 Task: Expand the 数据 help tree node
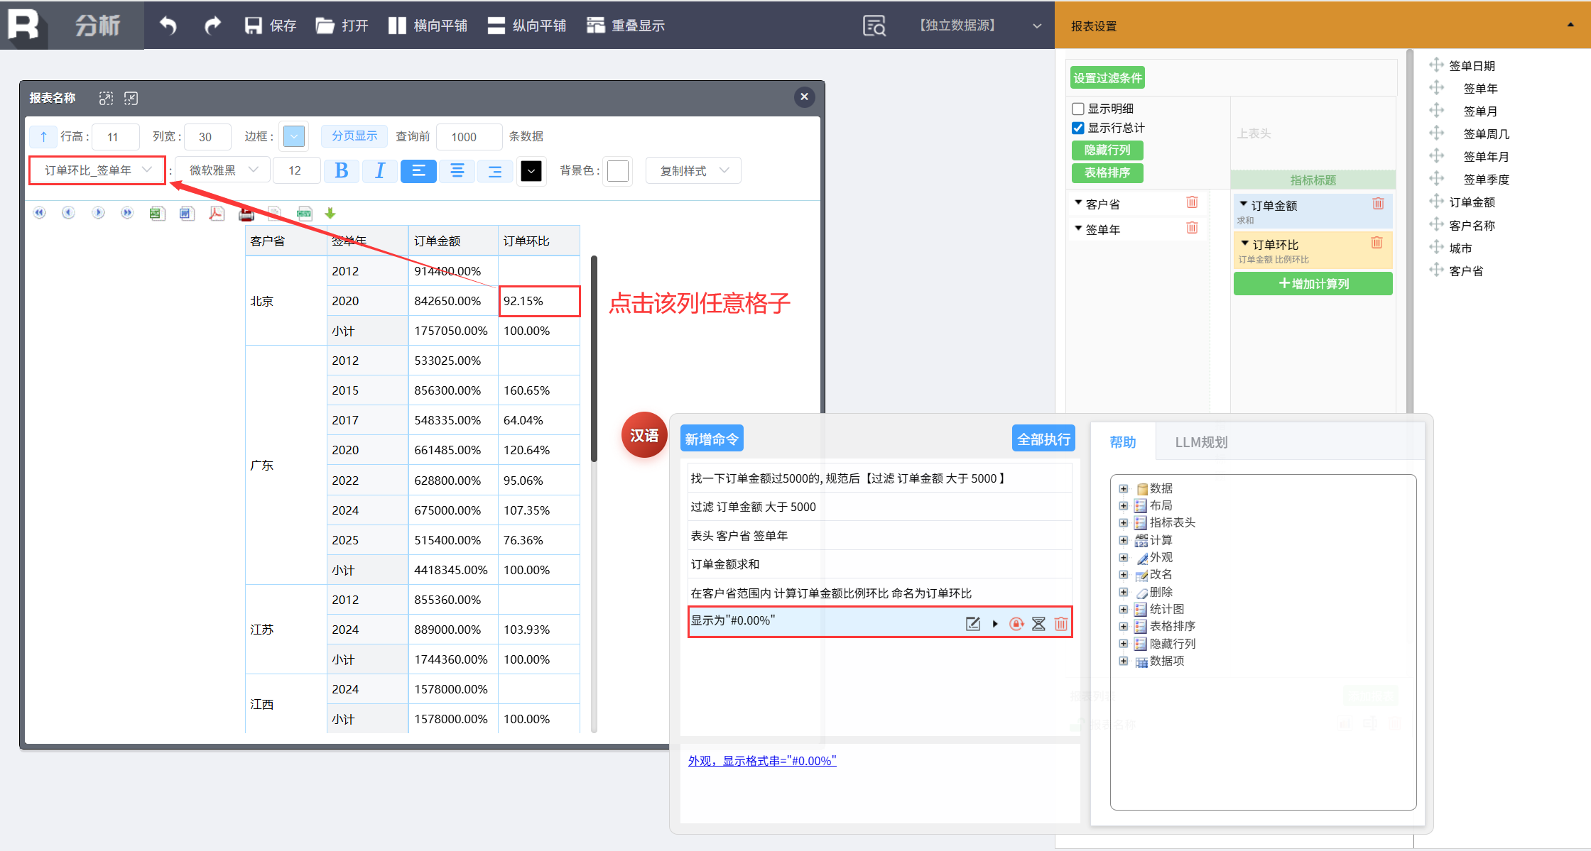point(1124,488)
